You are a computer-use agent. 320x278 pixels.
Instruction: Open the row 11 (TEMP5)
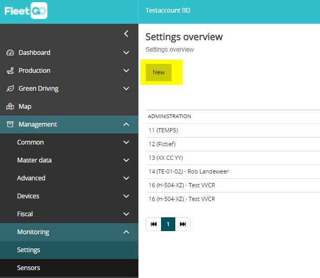(233, 130)
